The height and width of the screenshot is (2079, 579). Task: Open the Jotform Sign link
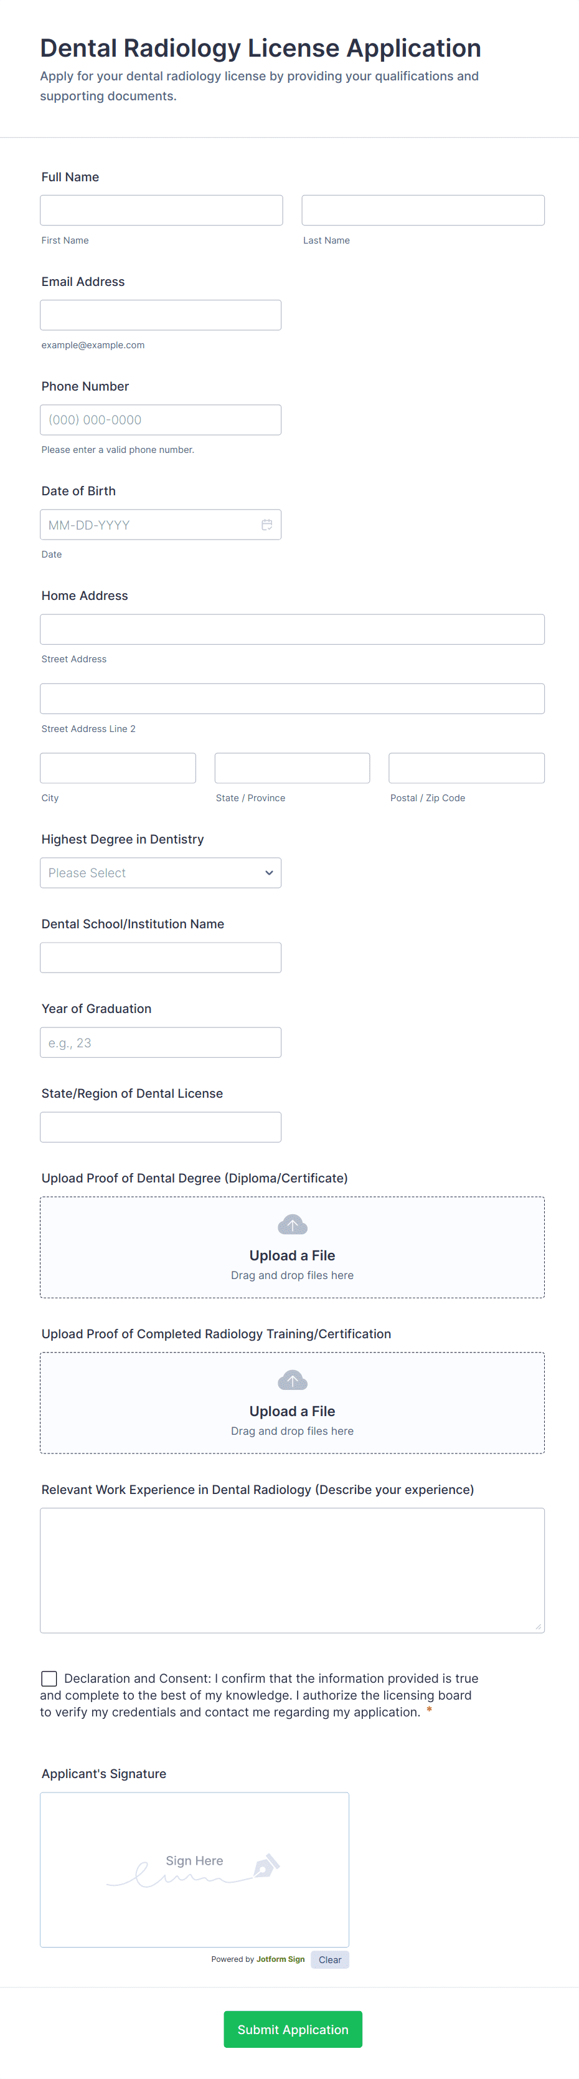[280, 1959]
